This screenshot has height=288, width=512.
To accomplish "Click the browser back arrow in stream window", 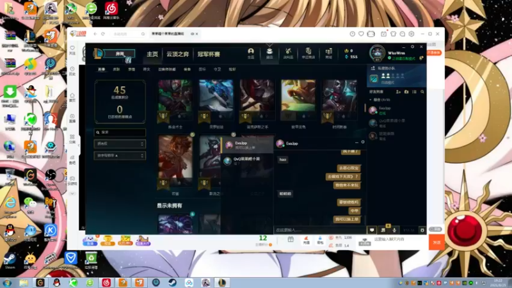I will (x=95, y=34).
